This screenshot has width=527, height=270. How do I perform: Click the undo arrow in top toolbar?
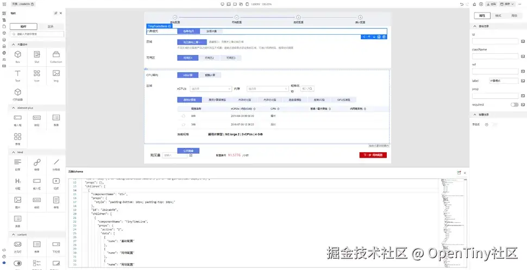pos(462,4)
